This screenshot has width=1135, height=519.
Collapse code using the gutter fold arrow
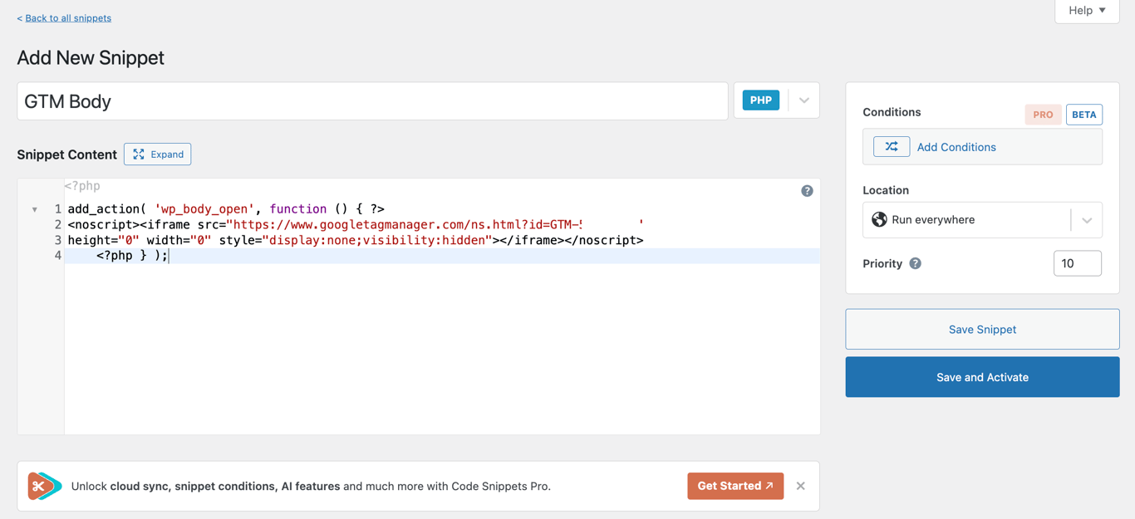coord(34,208)
